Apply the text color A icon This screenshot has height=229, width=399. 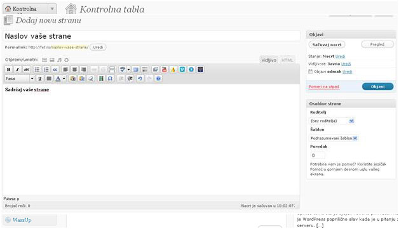pyautogui.click(x=58, y=79)
